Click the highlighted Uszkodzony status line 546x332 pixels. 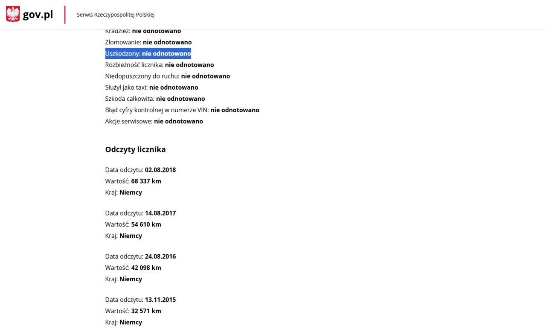[148, 54]
